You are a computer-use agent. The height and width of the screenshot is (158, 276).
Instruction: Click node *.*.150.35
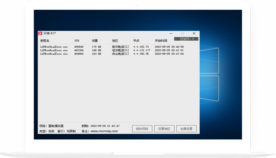coord(141,54)
